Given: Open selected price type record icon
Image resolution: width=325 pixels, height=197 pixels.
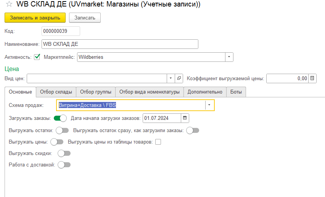Looking at the screenshot, I should pos(179,78).
